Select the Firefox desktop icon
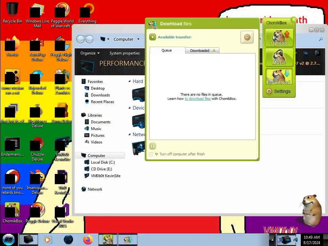The image size is (328, 246). click(12, 46)
